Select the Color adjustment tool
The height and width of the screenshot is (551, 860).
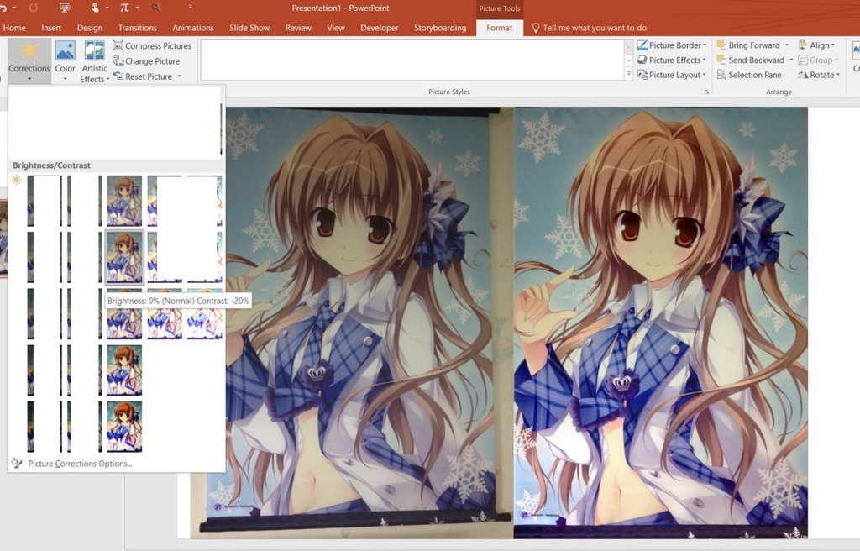(x=65, y=59)
